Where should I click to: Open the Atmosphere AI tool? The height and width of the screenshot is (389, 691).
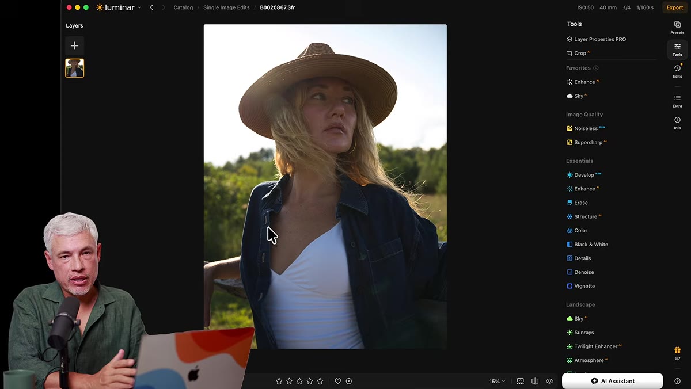[587, 360]
